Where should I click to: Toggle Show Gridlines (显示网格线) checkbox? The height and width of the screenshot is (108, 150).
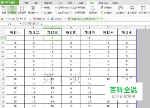(x=56, y=7)
